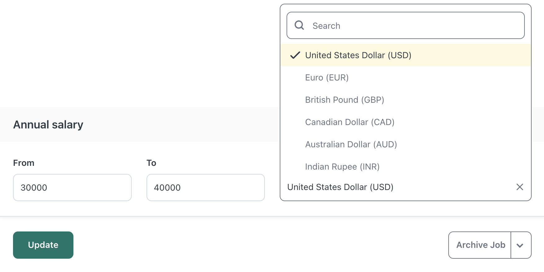544x272 pixels.
Task: Focus the currency Search field
Action: 406,25
